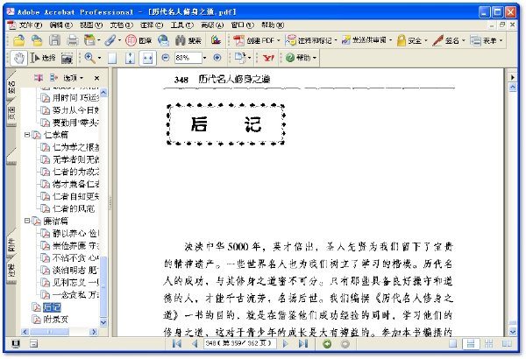526x359 pixels.
Task: Save the document with the floppy disk icon
Action: tap(54, 40)
